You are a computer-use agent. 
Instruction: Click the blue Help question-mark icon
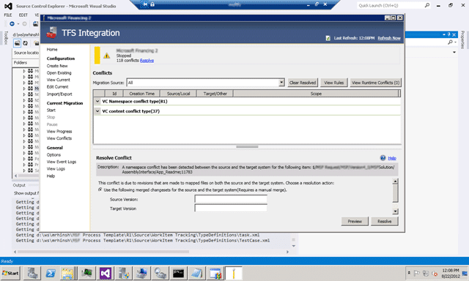(383, 158)
